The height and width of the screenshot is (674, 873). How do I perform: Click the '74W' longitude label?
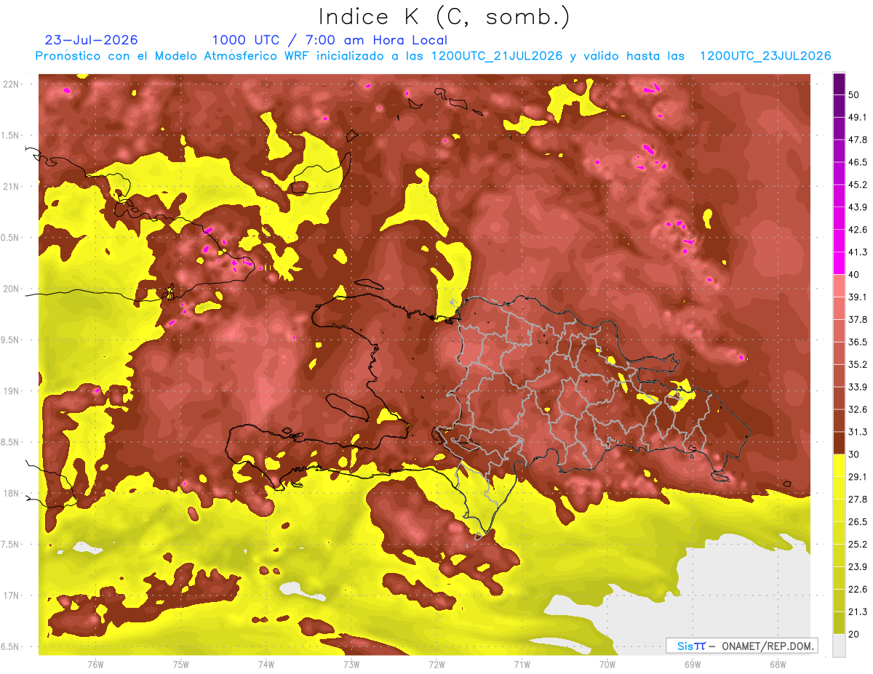click(266, 664)
